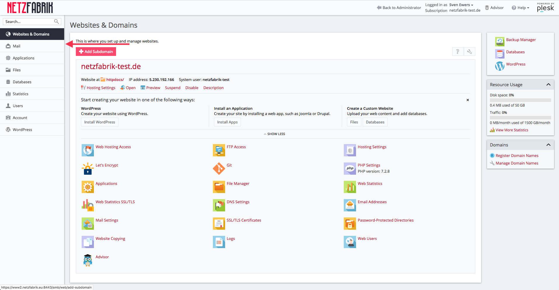This screenshot has width=559, height=290.
Task: Click the Add Subdomain button
Action: coord(96,52)
